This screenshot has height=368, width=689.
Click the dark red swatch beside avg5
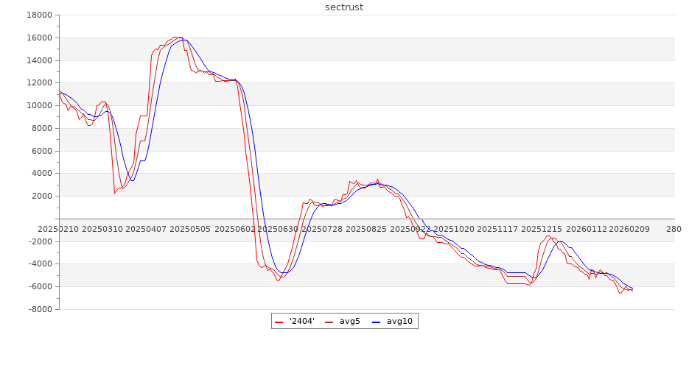pyautogui.click(x=328, y=322)
